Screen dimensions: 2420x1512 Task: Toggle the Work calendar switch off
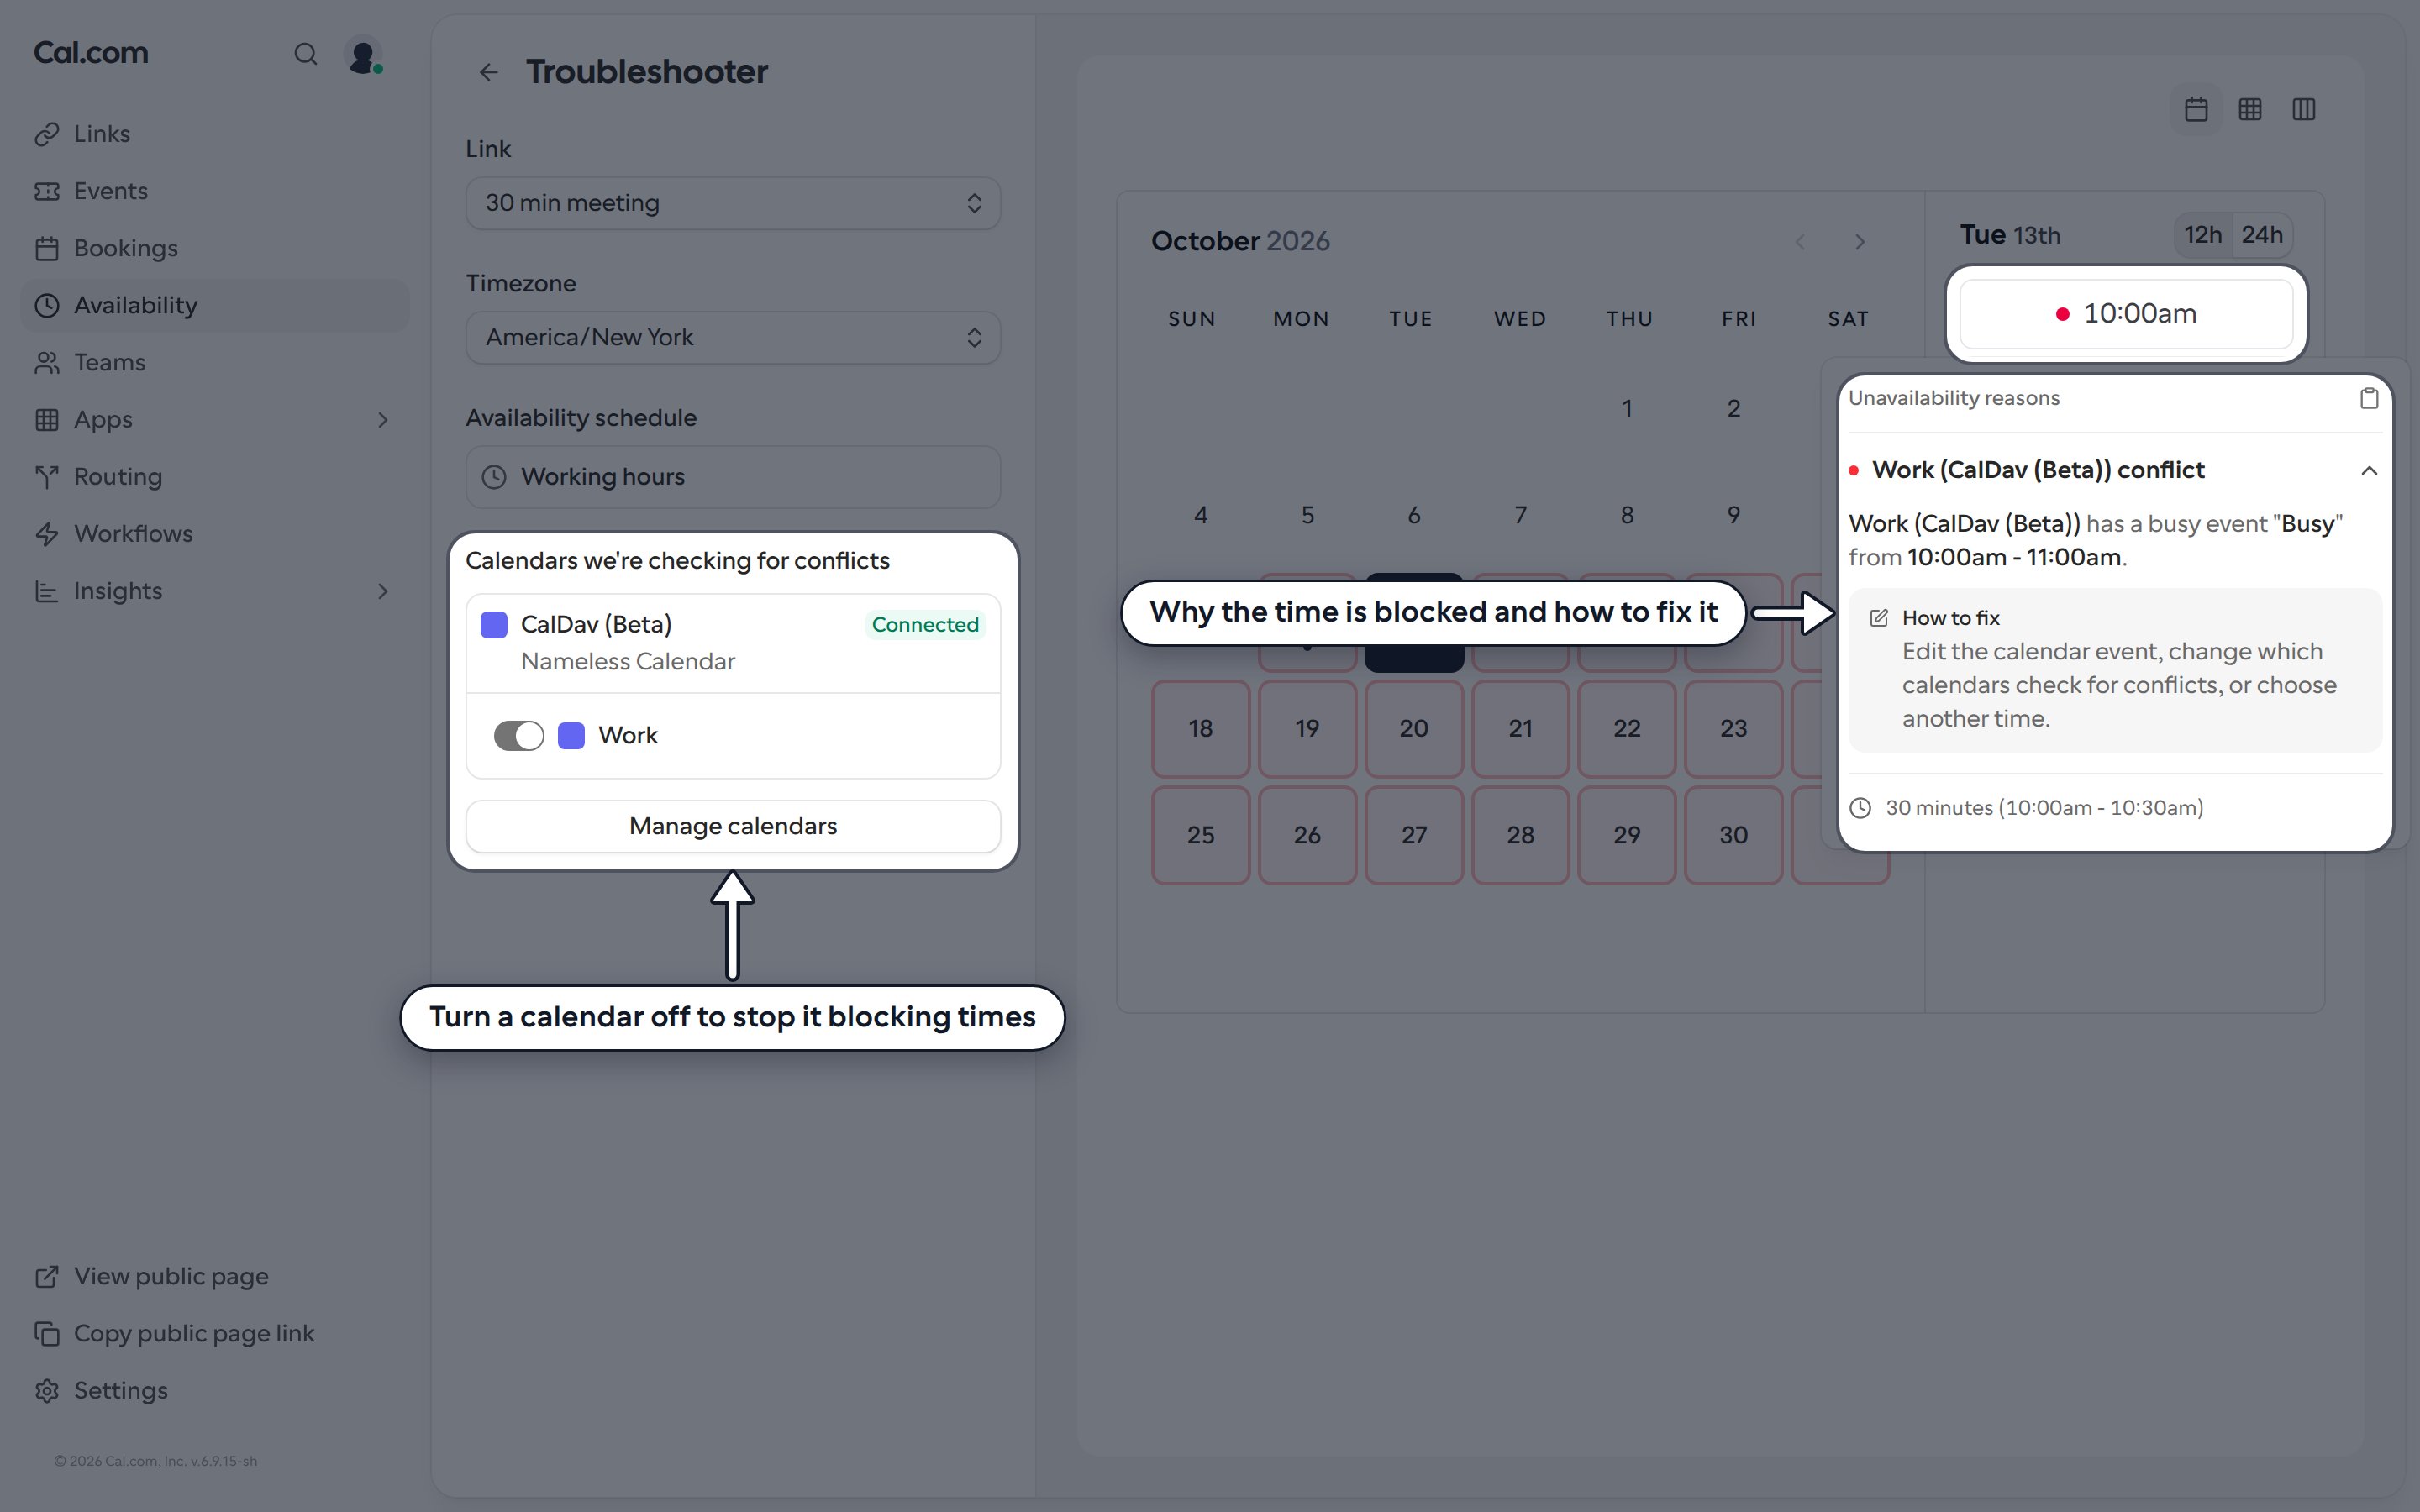pyautogui.click(x=519, y=736)
